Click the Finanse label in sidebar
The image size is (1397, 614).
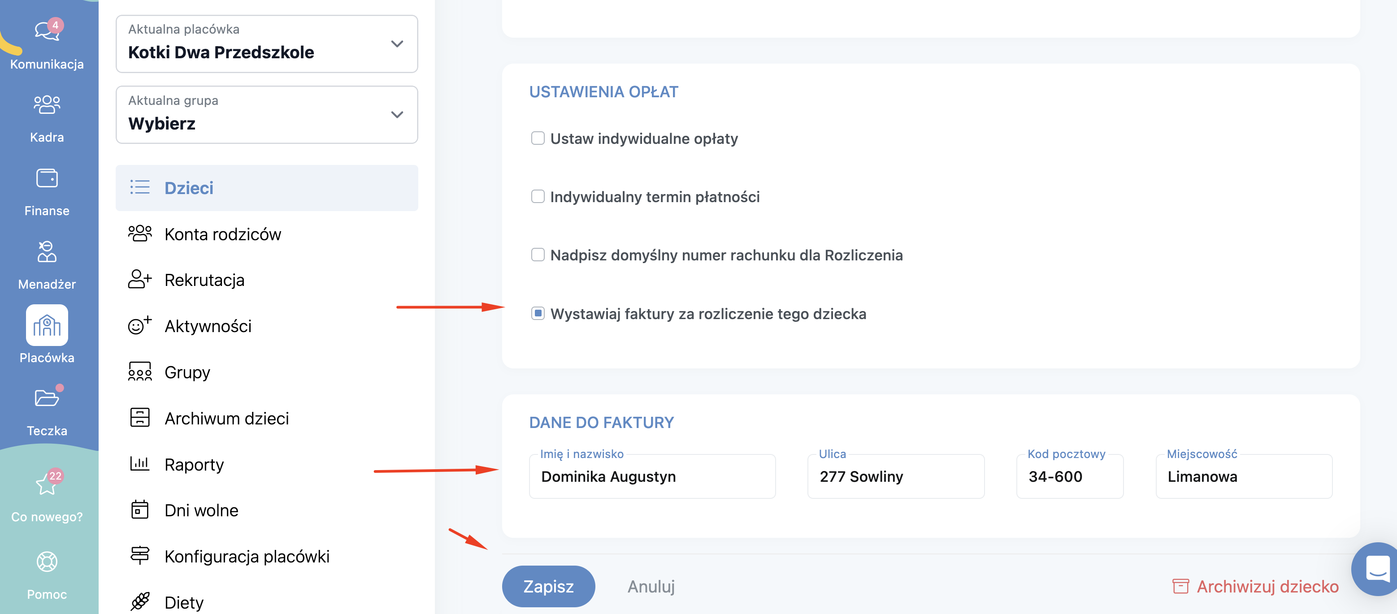tap(47, 210)
